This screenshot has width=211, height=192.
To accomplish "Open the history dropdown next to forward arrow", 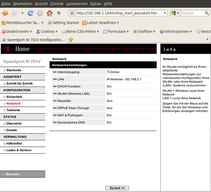I will coord(22,13).
